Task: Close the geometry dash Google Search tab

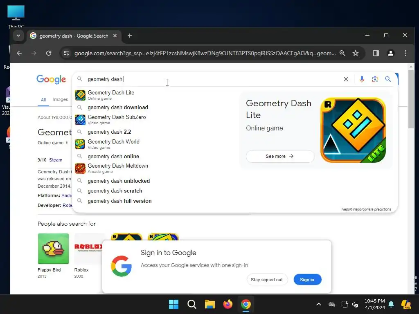Action: (115, 36)
